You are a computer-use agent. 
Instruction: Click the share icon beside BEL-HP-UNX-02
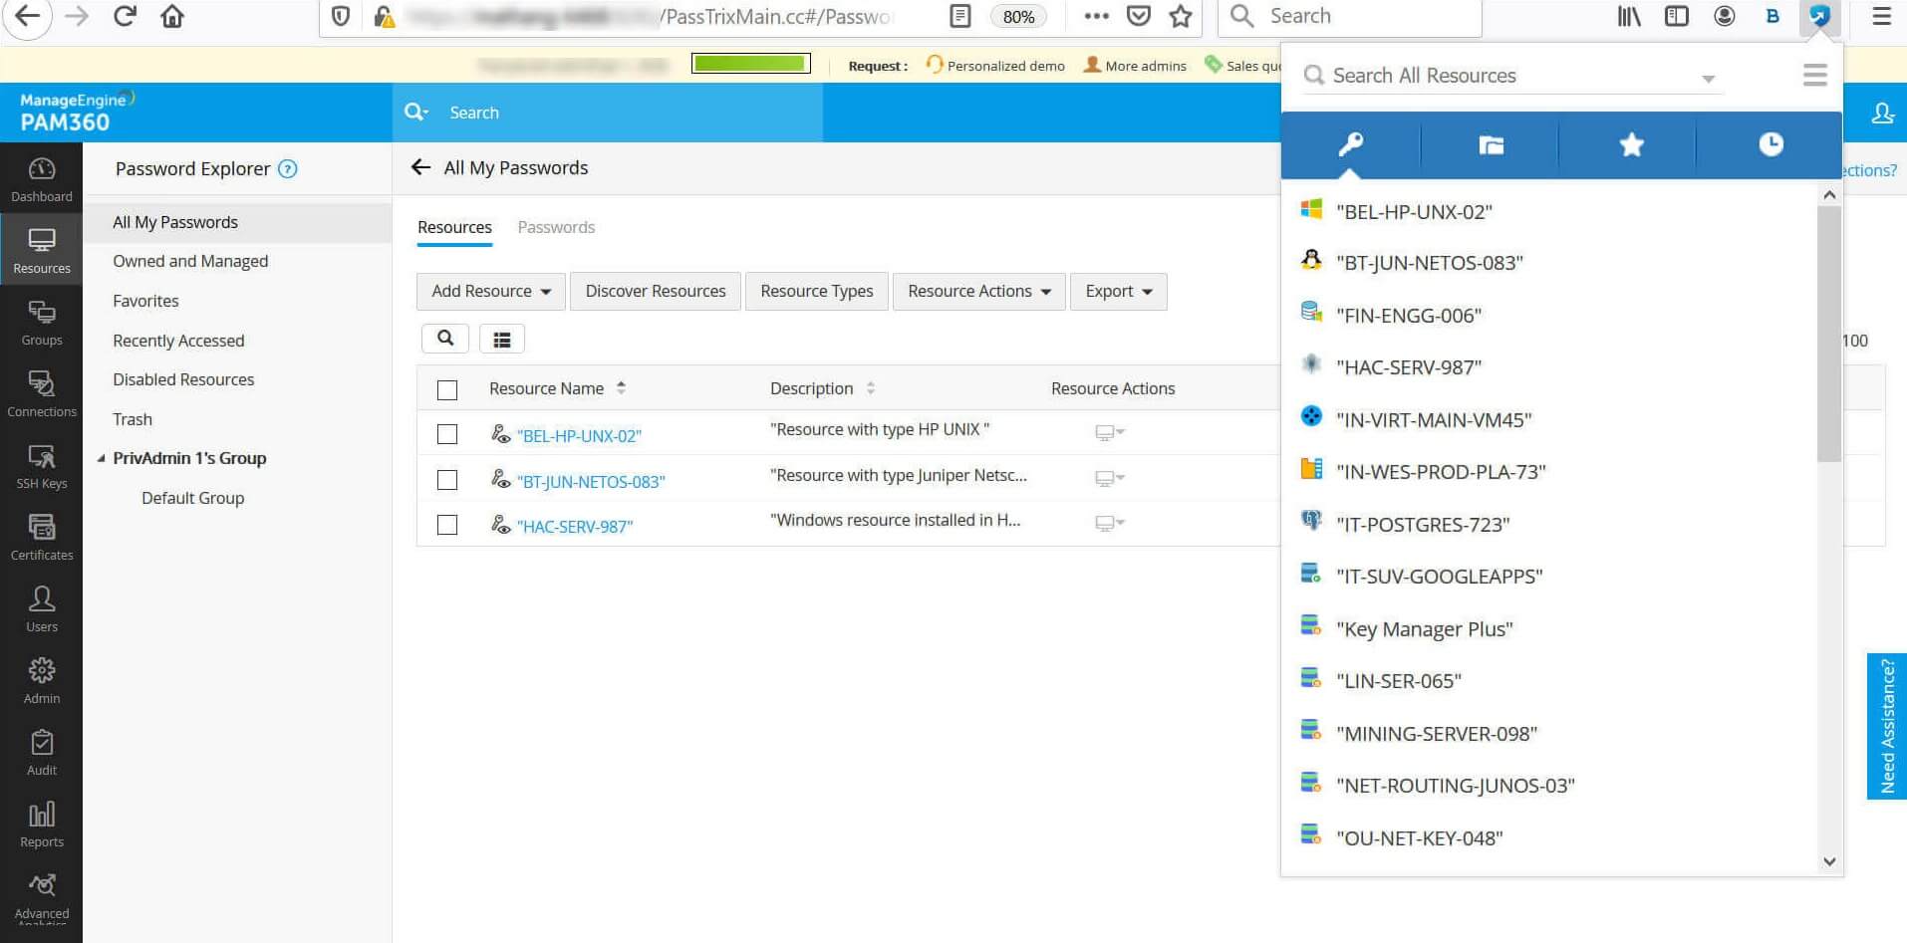(x=500, y=434)
